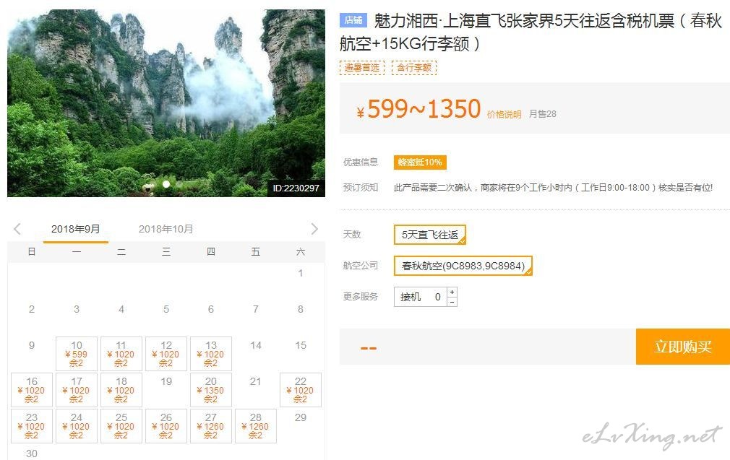Decrease 接机 quantity with minus button
The height and width of the screenshot is (460, 730).
click(452, 302)
